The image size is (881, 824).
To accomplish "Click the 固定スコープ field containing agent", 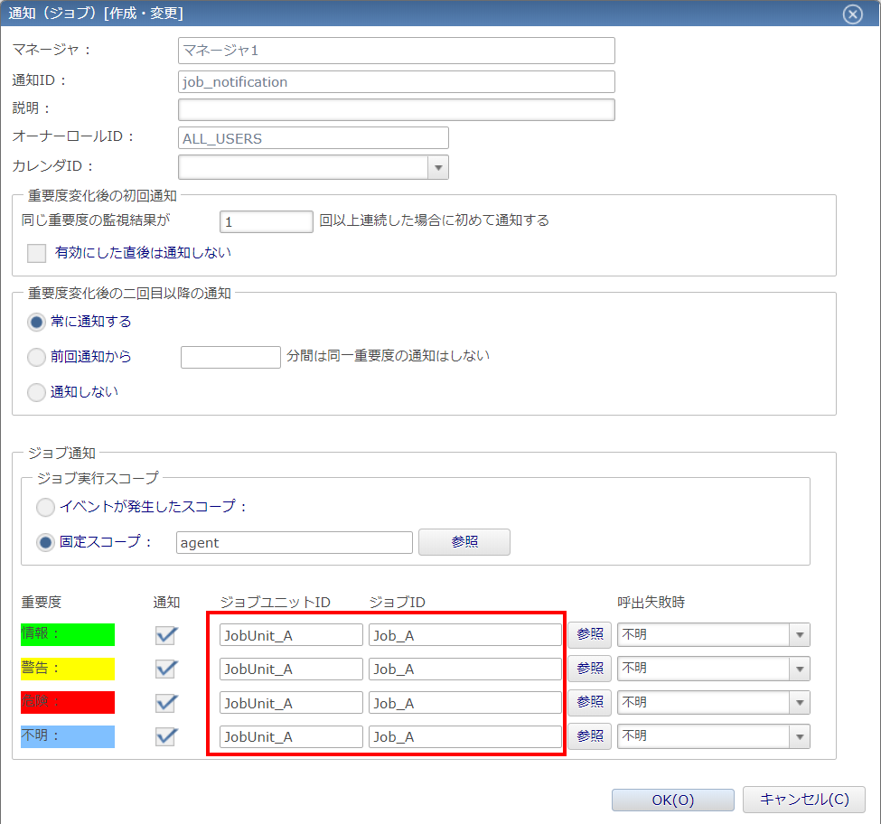I will (295, 543).
